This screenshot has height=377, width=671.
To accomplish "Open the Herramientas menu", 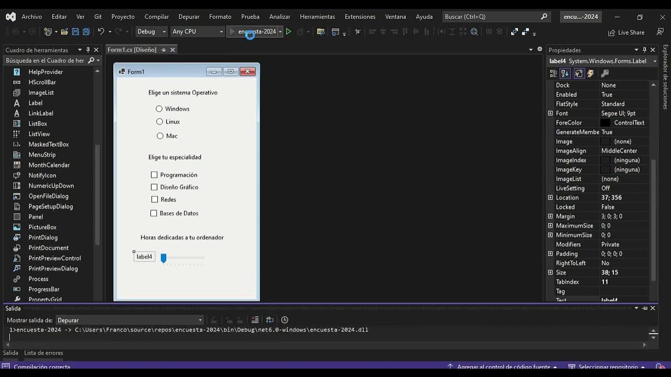I will pyautogui.click(x=317, y=17).
